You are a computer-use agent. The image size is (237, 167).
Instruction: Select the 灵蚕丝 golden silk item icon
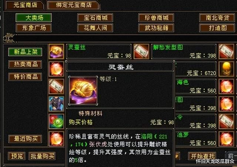pos(56,52)
